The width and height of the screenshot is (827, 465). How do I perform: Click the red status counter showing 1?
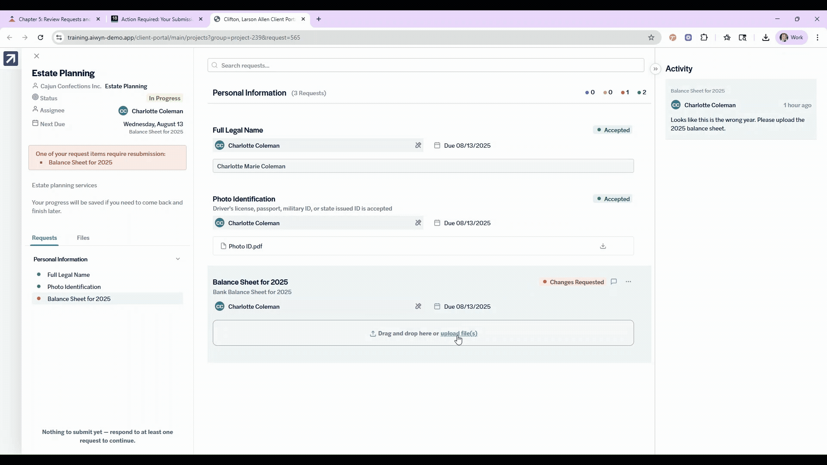pos(625,92)
